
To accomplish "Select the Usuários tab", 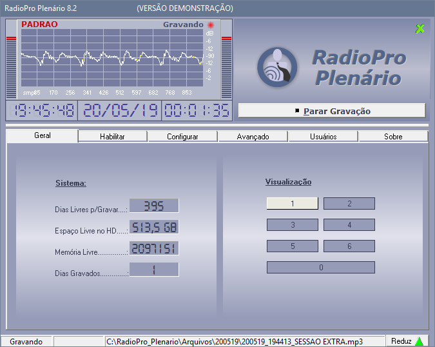I will tap(324, 137).
